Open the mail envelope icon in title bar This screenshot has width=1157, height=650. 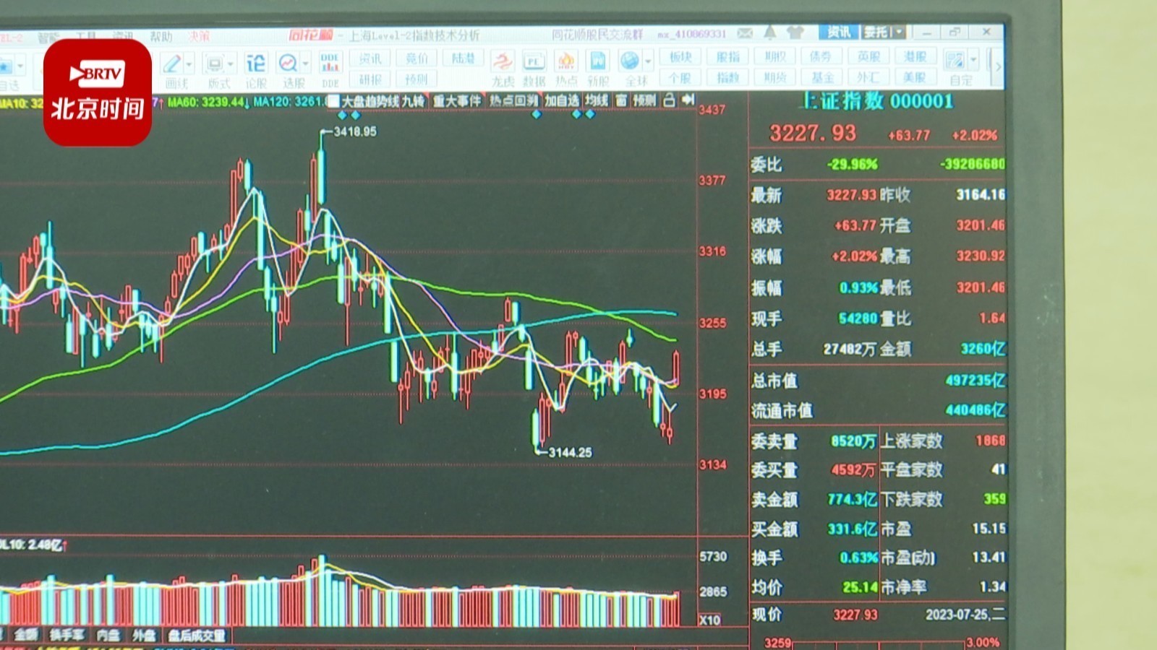coord(745,33)
